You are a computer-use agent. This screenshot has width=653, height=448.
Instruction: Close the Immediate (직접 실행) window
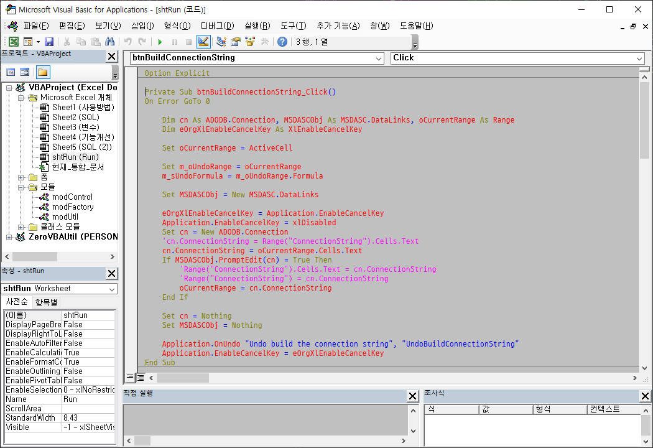point(412,396)
